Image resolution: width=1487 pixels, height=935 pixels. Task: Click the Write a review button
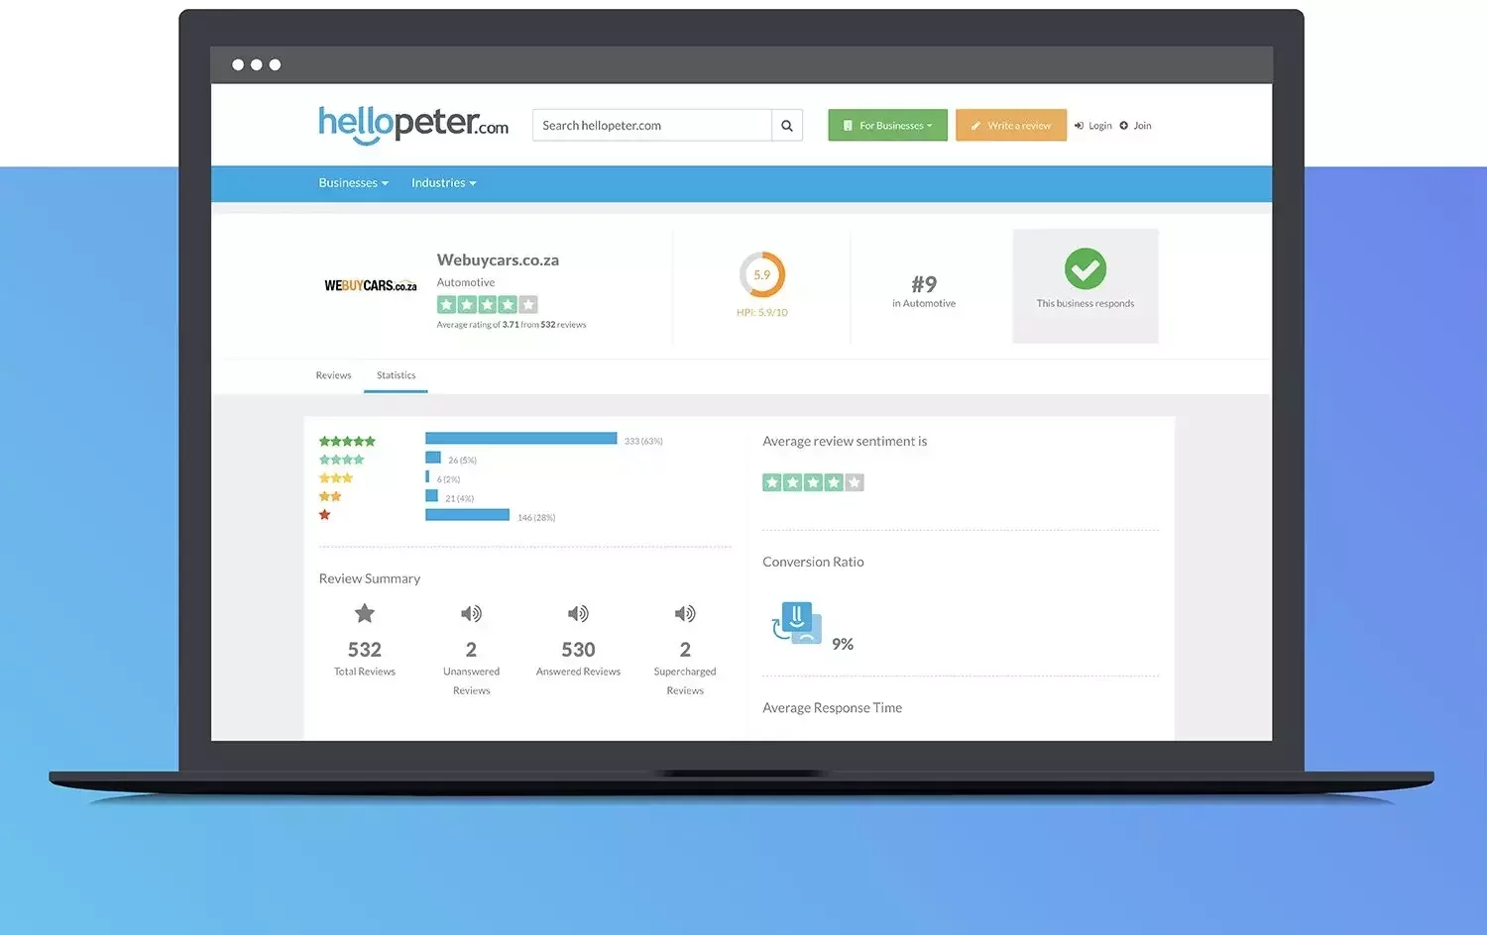pyautogui.click(x=1010, y=125)
